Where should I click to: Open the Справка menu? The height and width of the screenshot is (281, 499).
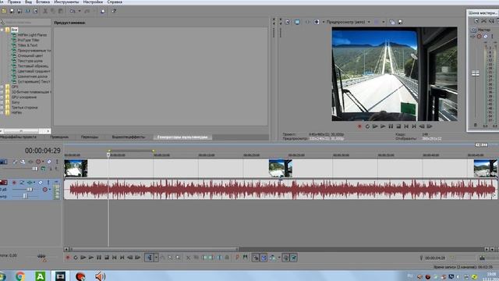pos(115,2)
